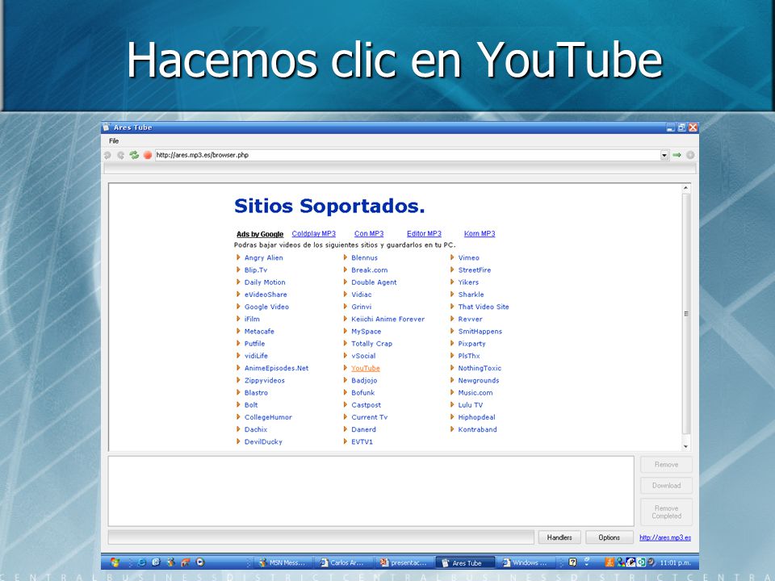The height and width of the screenshot is (581, 775).
Task: Select the Ares Tube taskbar item
Action: pyautogui.click(x=465, y=562)
